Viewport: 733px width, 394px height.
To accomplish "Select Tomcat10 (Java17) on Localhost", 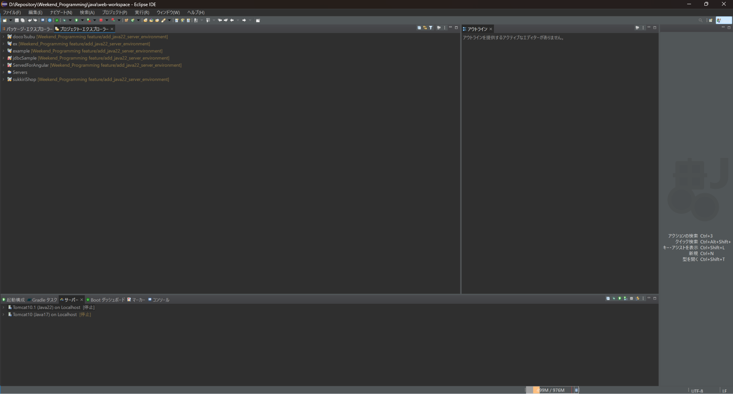I will [49, 315].
